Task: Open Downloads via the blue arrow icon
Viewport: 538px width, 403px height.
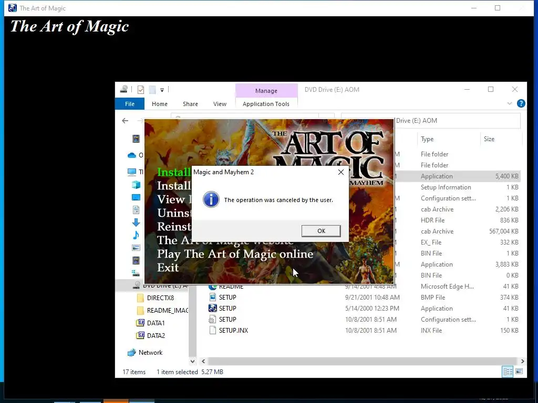Action: [136, 222]
